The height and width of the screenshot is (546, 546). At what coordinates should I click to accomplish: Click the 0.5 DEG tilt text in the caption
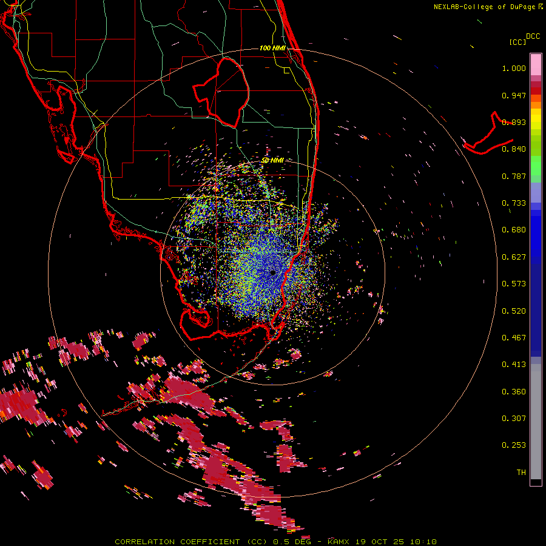pyautogui.click(x=292, y=542)
